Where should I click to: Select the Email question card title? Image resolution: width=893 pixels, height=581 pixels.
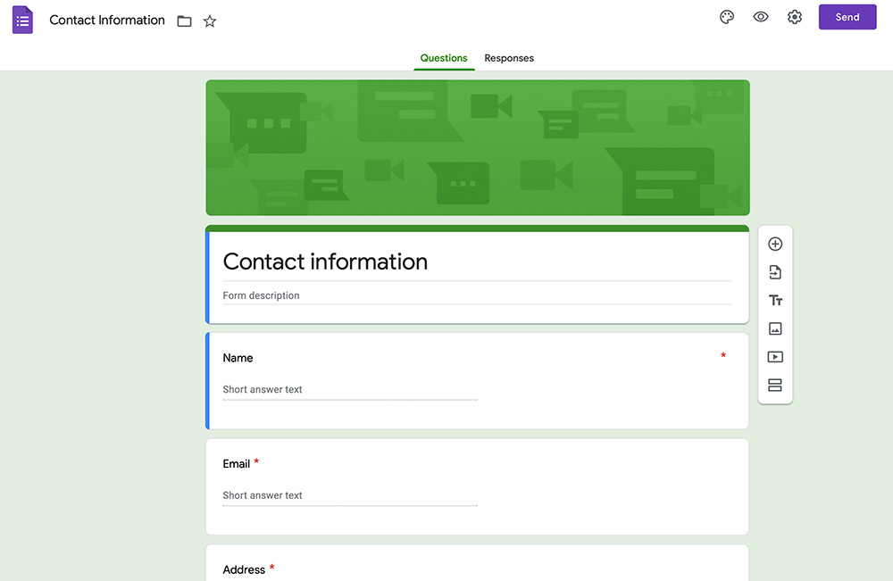pyautogui.click(x=237, y=464)
